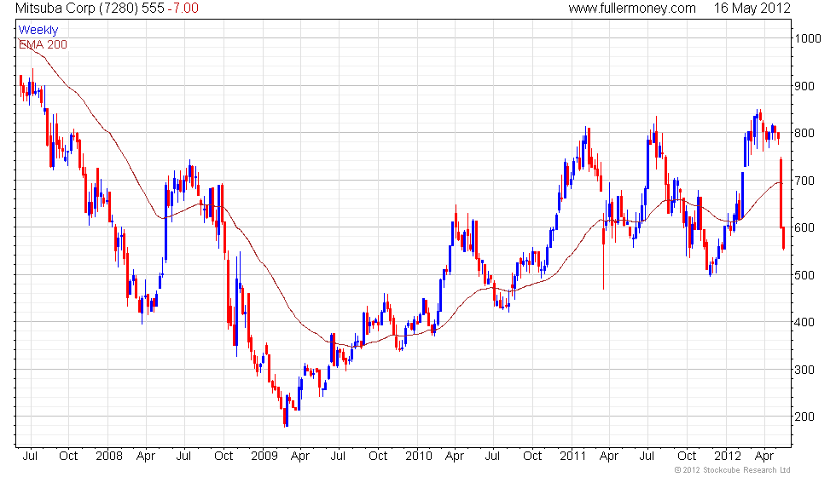The width and height of the screenshot is (836, 477).
Task: Click the '-7.00' price change value
Action: [183, 8]
